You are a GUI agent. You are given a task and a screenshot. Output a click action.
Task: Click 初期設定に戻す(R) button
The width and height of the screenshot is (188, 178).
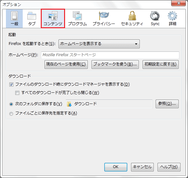pos(161,65)
